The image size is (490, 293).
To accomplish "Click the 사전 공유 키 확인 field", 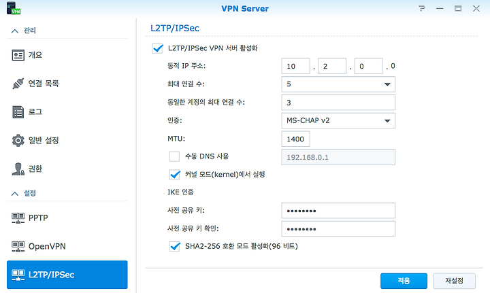I will click(338, 228).
